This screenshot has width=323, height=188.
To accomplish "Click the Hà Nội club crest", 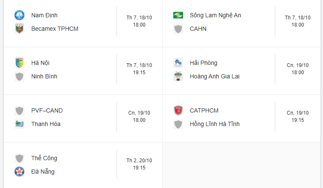I will click(x=19, y=63).
